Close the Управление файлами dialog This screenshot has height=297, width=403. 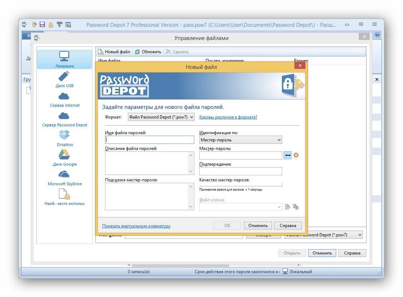pos(364,36)
